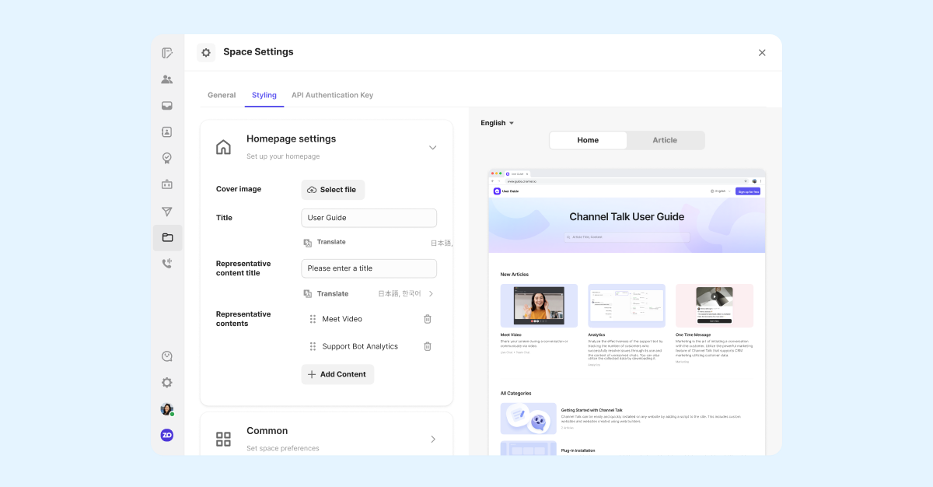
Task: Grab the drag handle for Support Bot Analytics
Action: click(x=313, y=346)
